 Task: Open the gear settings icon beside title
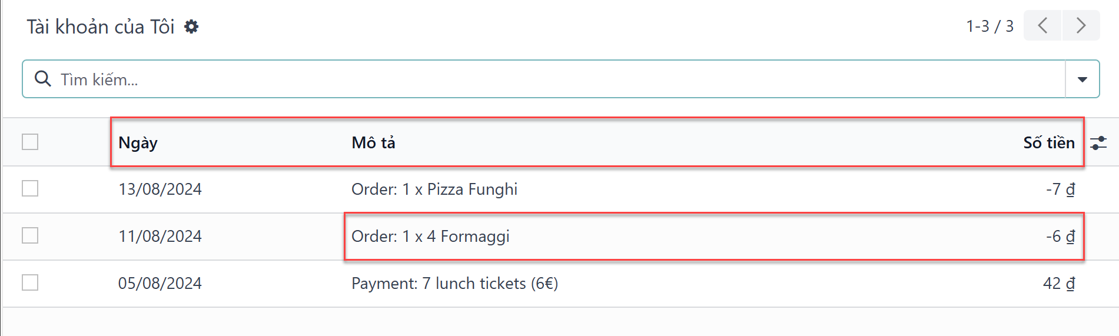tap(191, 26)
